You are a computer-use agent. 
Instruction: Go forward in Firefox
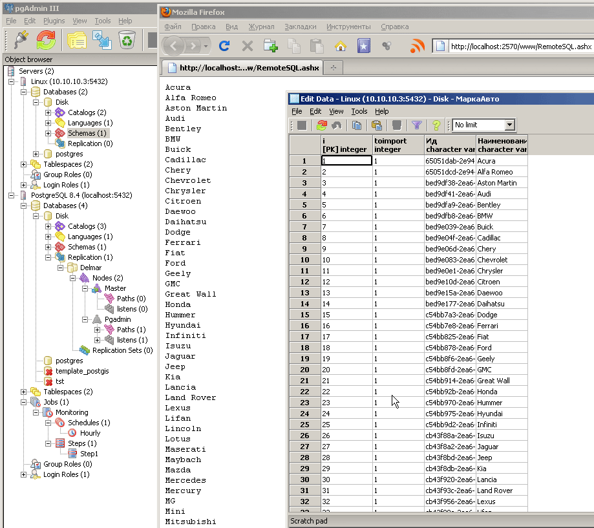tap(193, 47)
